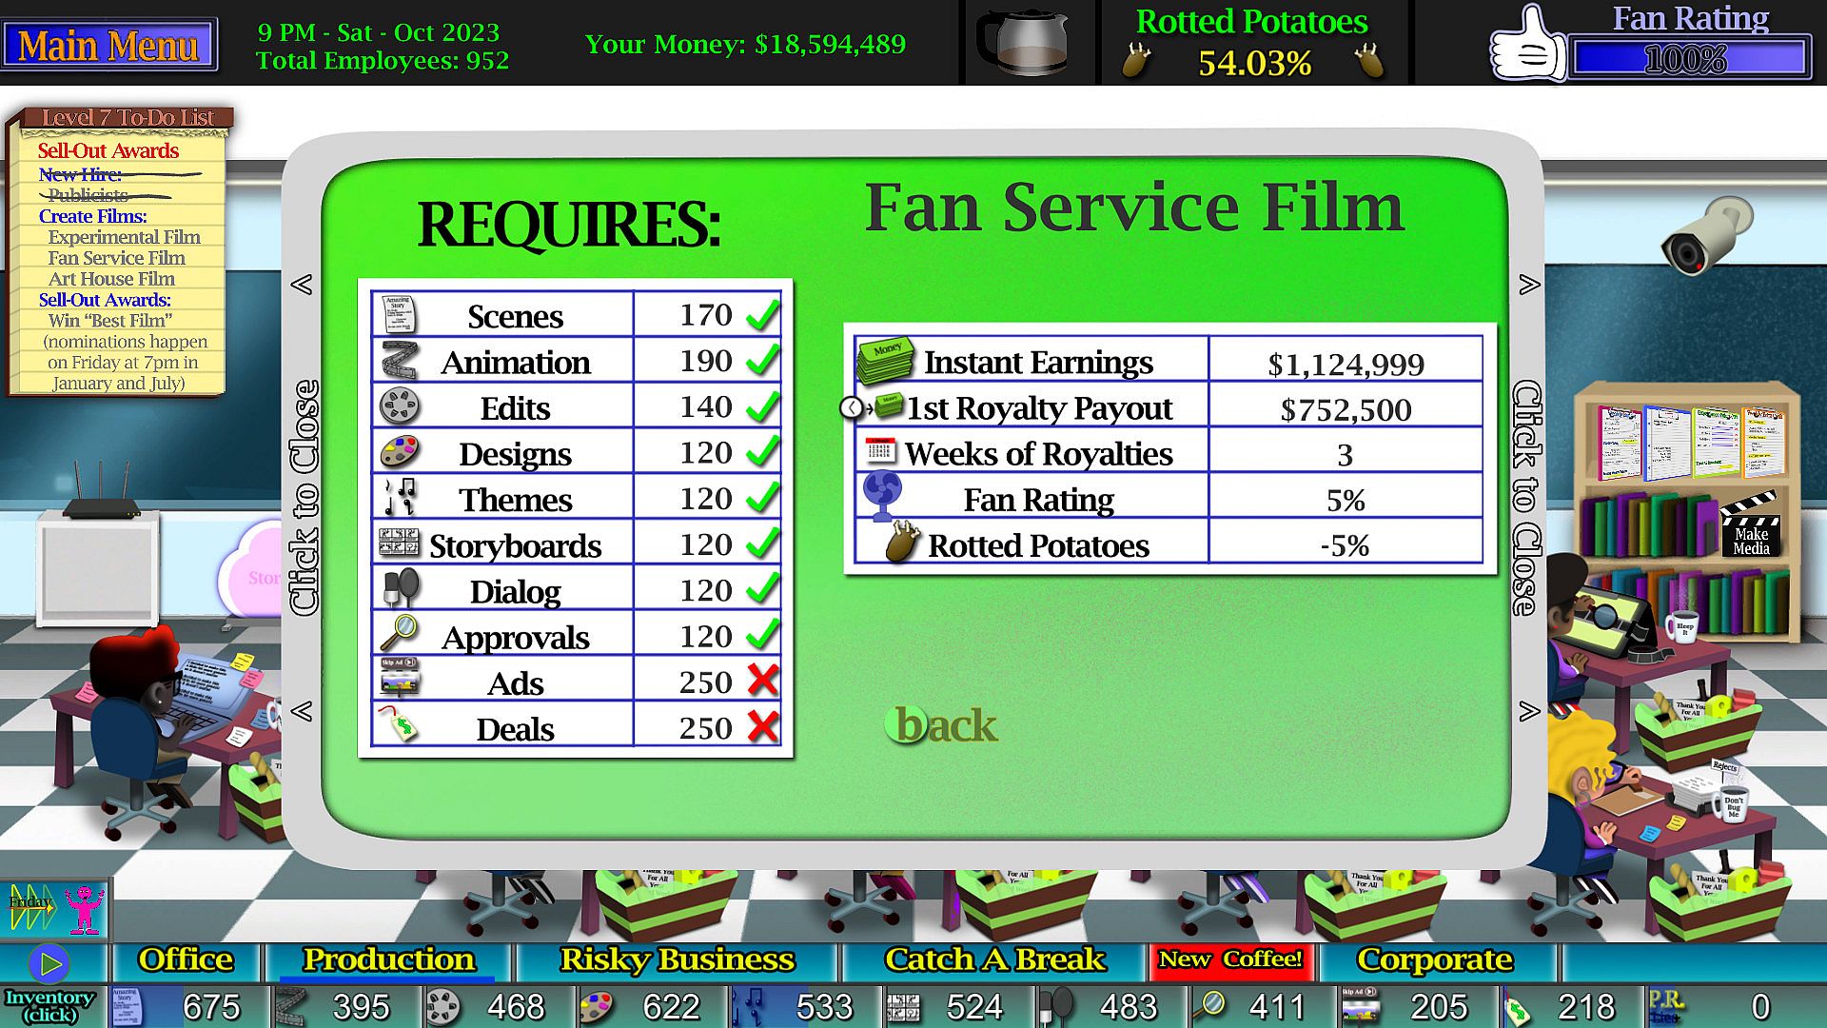Click the paint palette Designs inventory icon
This screenshot has width=1827, height=1028.
[598, 1007]
